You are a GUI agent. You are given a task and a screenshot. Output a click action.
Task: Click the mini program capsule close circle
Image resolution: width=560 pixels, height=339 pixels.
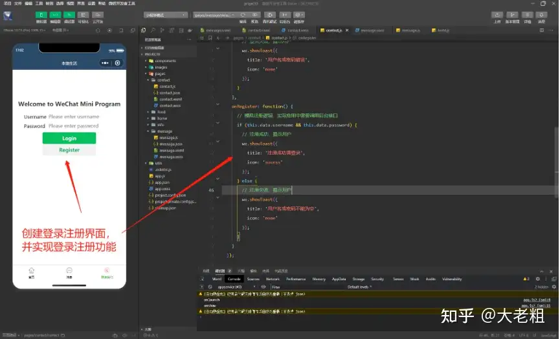coord(117,63)
